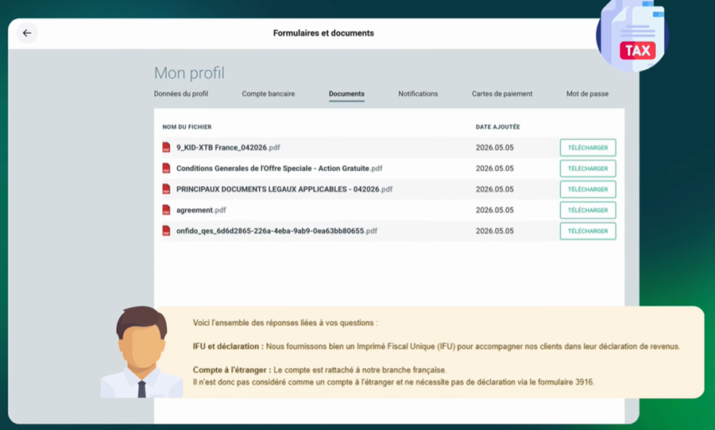Open the agreement.pdf file name
This screenshot has height=430, width=715.
pos(201,210)
